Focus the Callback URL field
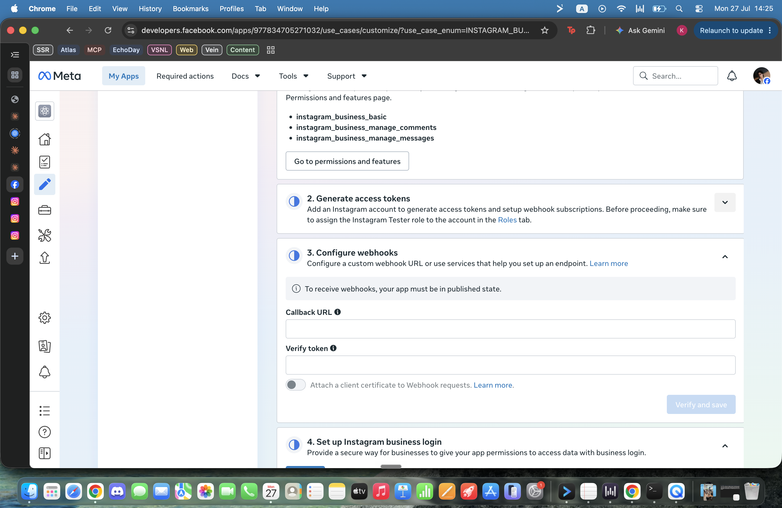 click(x=510, y=329)
